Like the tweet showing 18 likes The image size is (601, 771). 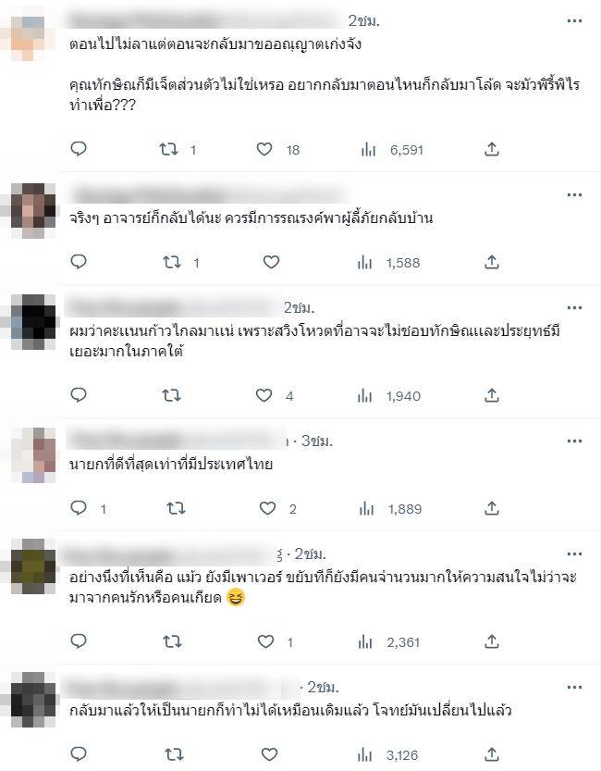click(264, 149)
